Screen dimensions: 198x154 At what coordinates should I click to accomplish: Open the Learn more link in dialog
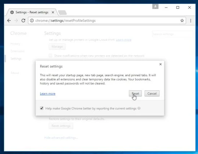pos(47,94)
